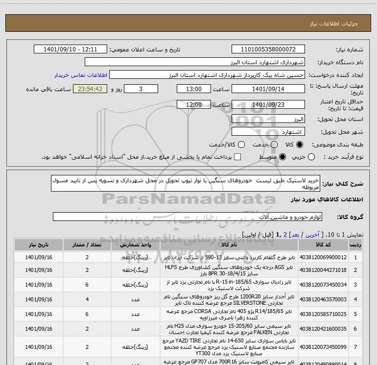
Task: Click the ردیف column header
Action: point(355,244)
